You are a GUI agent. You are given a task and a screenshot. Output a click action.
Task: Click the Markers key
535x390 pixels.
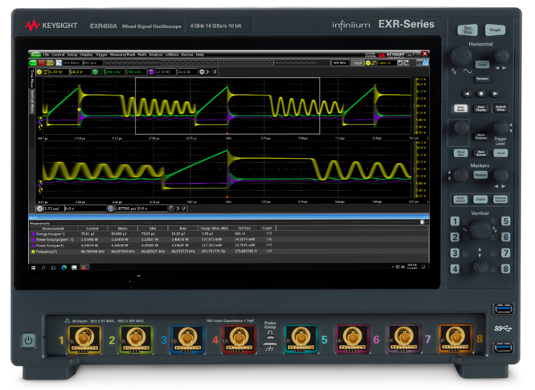(x=480, y=175)
